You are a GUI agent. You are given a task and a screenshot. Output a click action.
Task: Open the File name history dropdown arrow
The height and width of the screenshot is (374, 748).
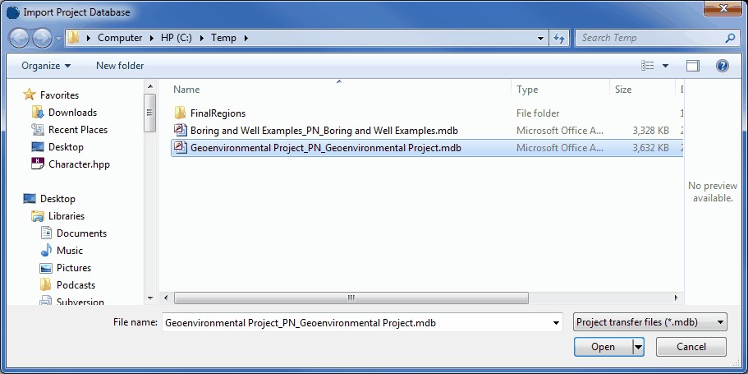tap(556, 323)
